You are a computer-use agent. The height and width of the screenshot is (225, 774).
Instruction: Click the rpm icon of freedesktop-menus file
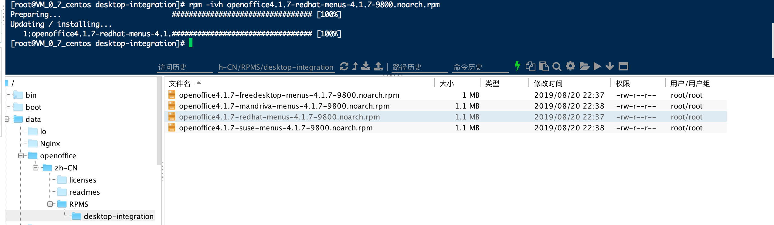tap(172, 95)
